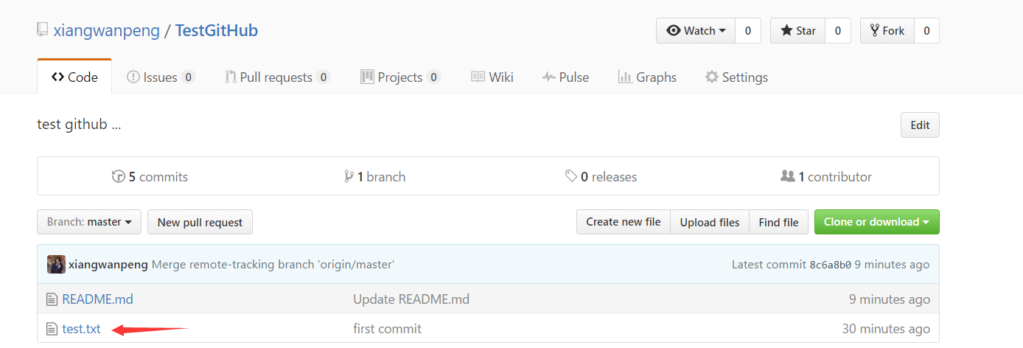Switch to the Issues tab

[x=160, y=77]
